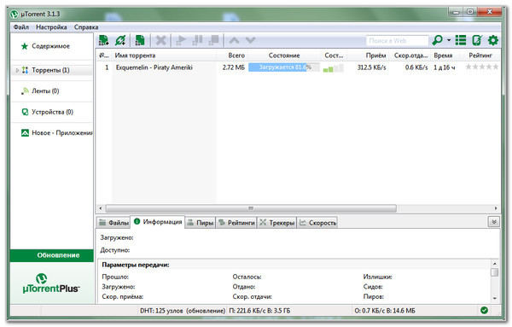512x327 pixels.
Task: Click the Загружается 81.6% progress bar
Action: [x=284, y=67]
